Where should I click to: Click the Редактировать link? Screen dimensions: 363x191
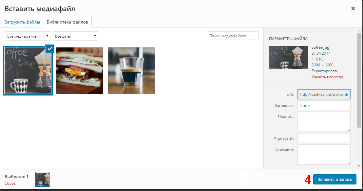(325, 71)
